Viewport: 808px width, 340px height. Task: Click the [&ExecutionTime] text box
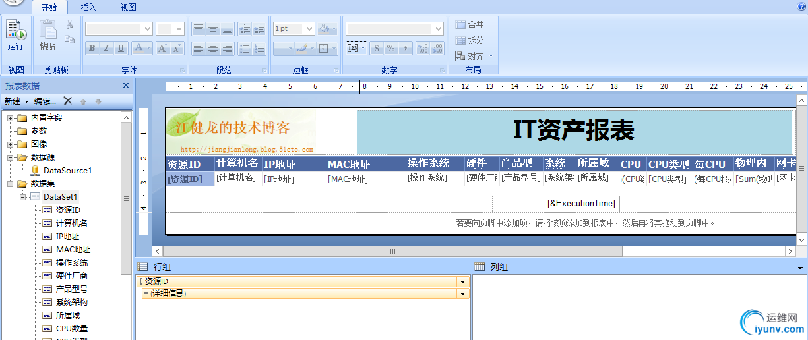click(556, 203)
